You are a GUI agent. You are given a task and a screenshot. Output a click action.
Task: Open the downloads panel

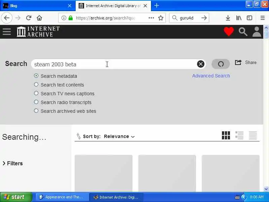(x=228, y=18)
